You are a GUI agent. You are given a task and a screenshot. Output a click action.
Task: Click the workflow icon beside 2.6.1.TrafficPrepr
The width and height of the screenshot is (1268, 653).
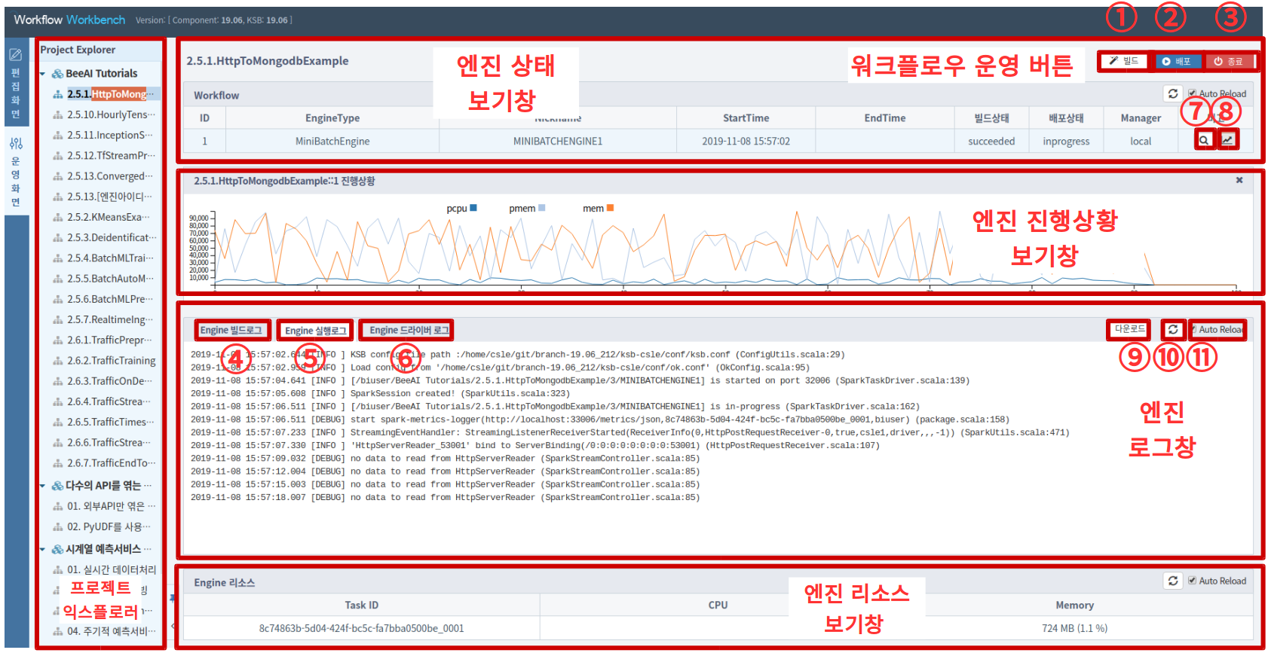(58, 340)
